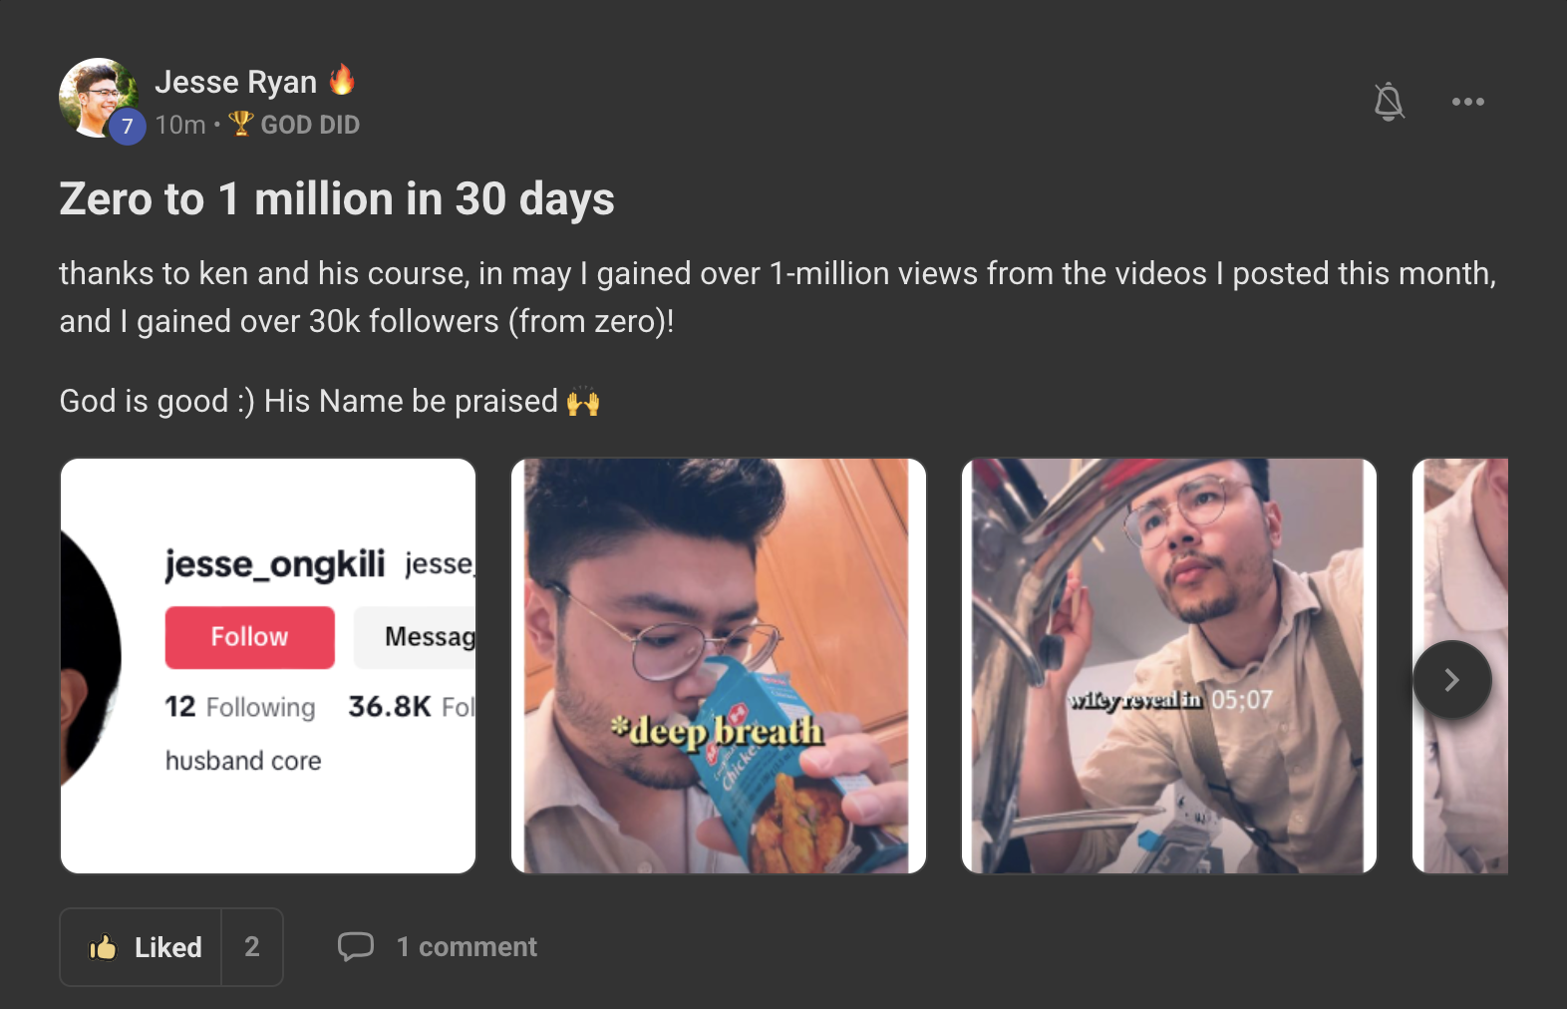Click Jesse Ryan's profile avatar
1567x1009 pixels.
point(99,98)
